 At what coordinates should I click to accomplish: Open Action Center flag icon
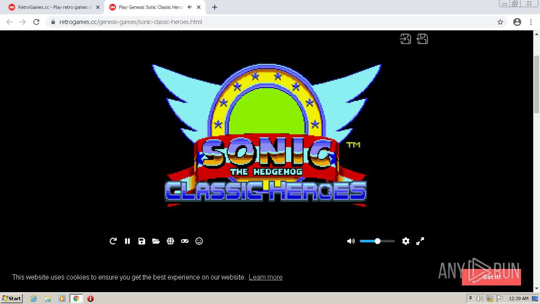[x=500, y=299]
